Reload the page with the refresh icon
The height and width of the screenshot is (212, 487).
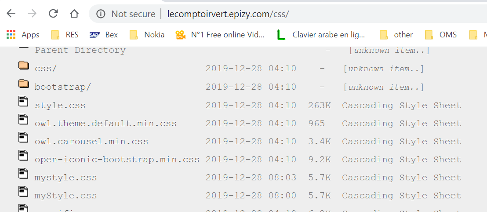coord(54,13)
